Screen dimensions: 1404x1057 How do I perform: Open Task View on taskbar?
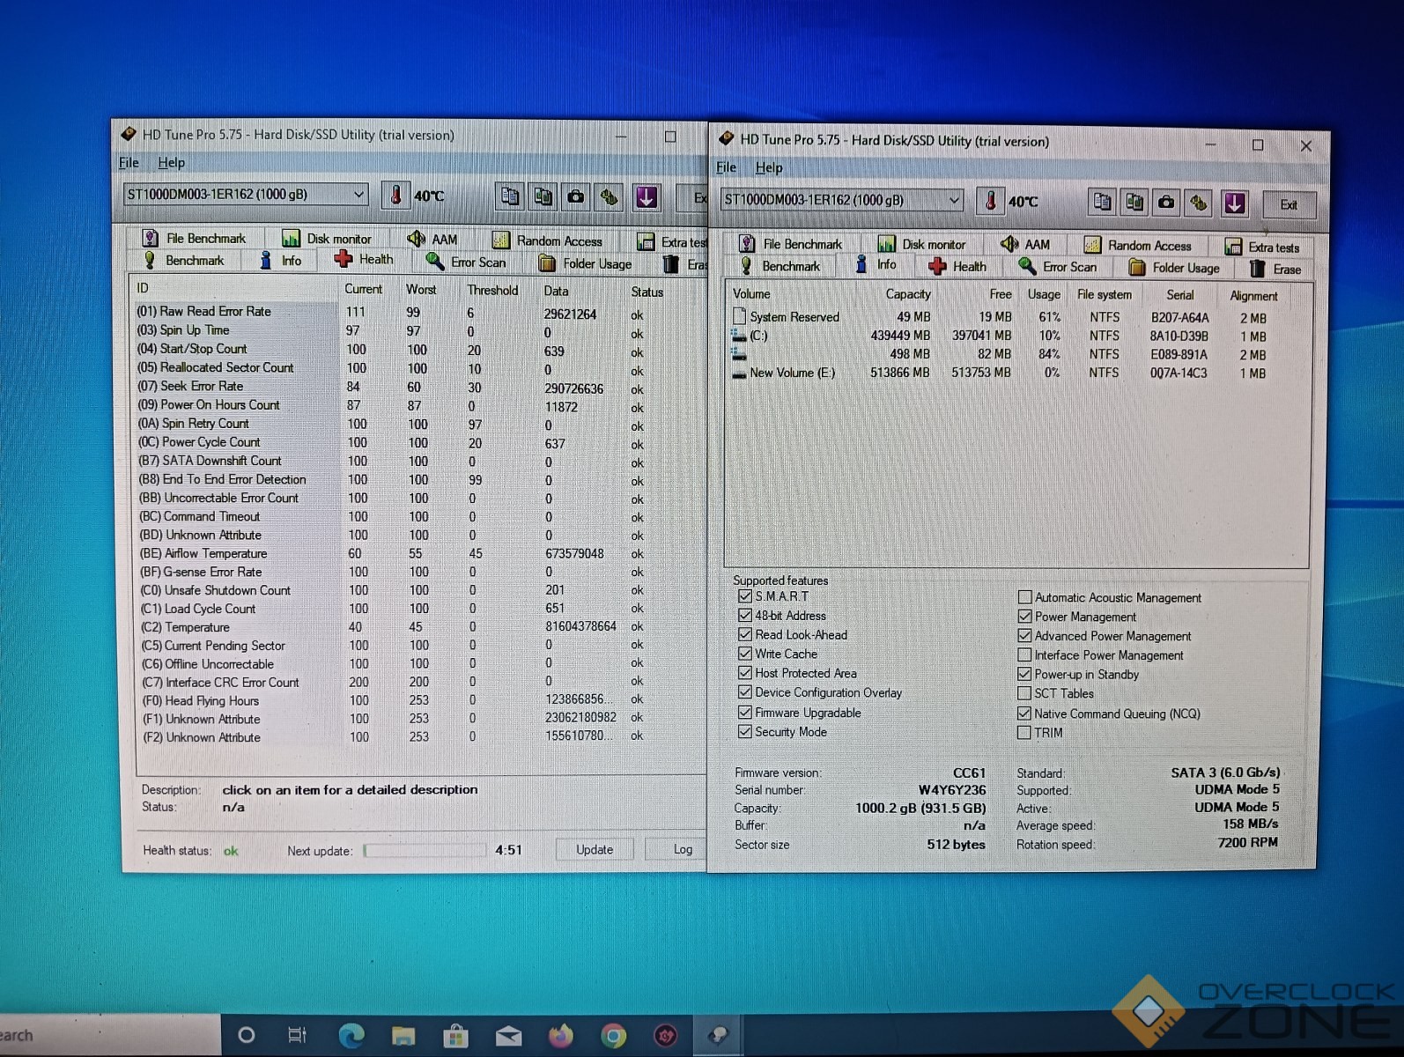pos(298,1035)
